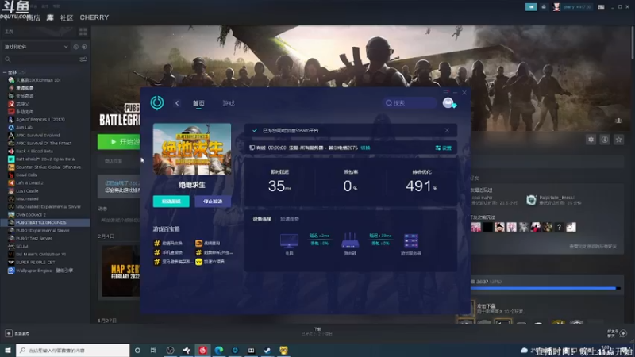Select ARK: Survival Of The Fittest

45,143
